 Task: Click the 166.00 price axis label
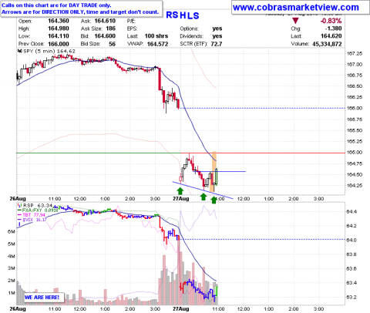pyautogui.click(x=355, y=108)
